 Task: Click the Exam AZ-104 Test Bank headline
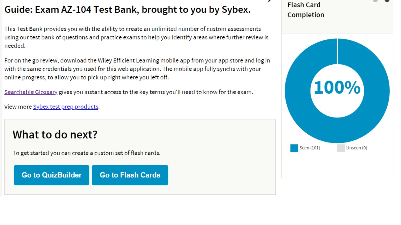click(127, 9)
